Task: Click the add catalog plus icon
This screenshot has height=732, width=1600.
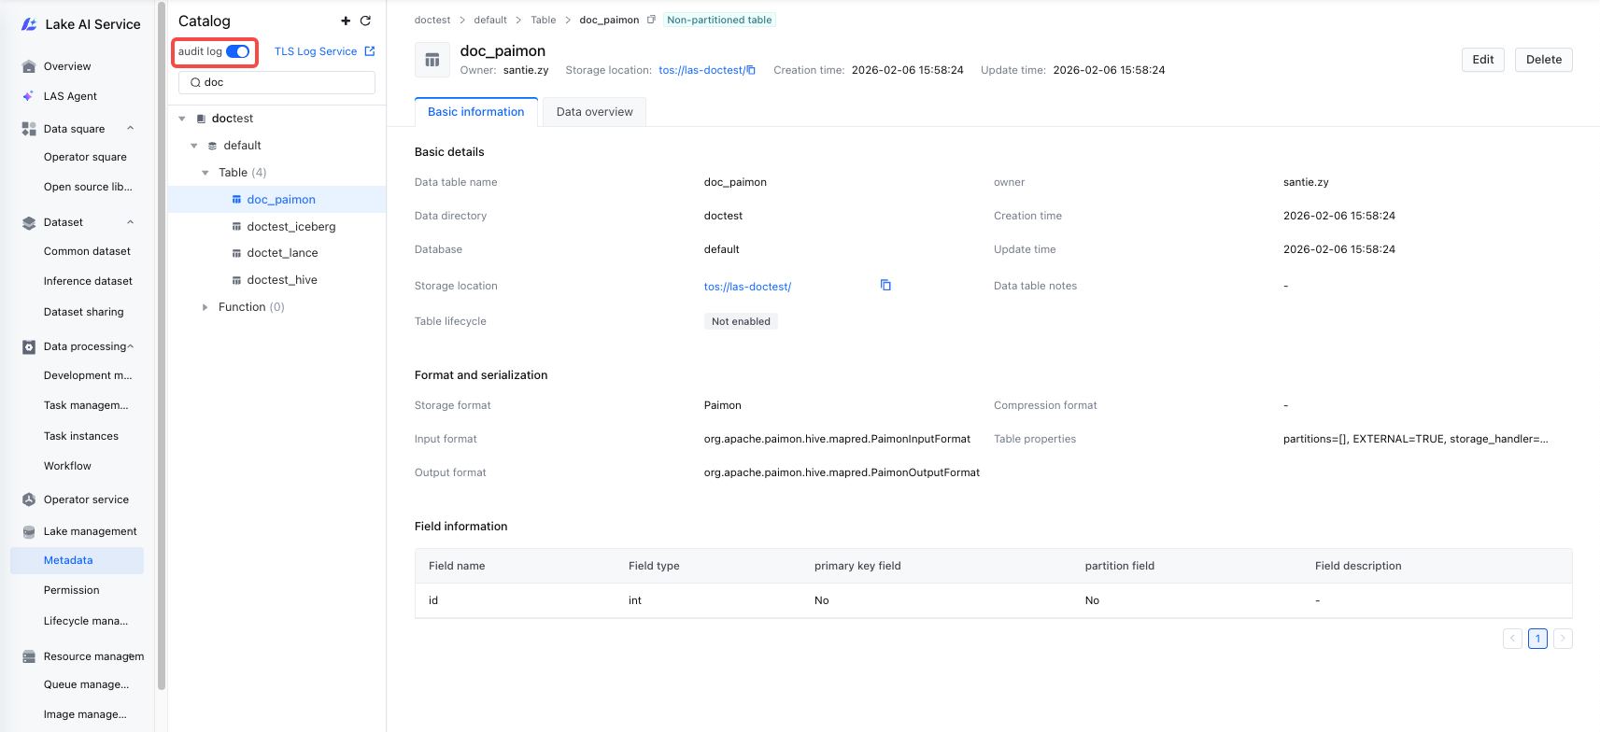Action: tap(346, 21)
